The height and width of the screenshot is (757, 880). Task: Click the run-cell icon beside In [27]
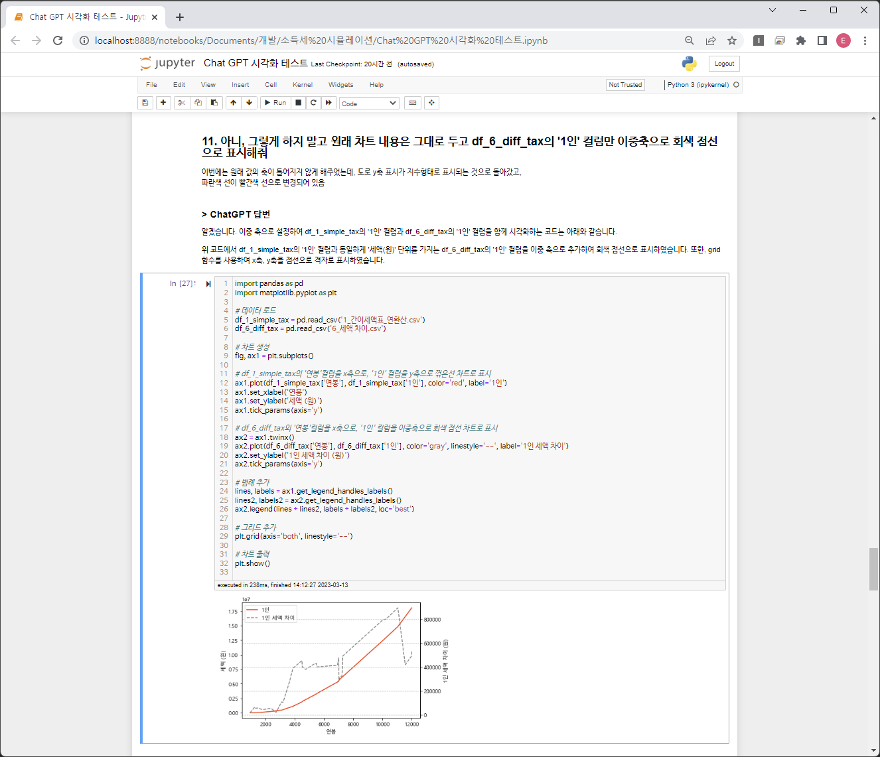[208, 284]
